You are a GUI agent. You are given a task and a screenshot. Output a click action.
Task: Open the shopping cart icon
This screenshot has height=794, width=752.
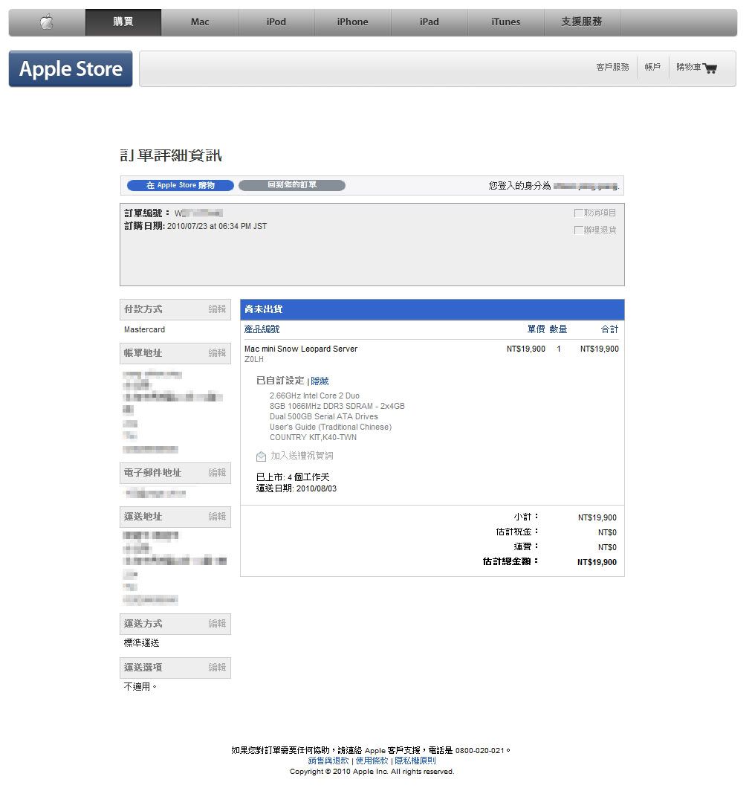tap(710, 68)
